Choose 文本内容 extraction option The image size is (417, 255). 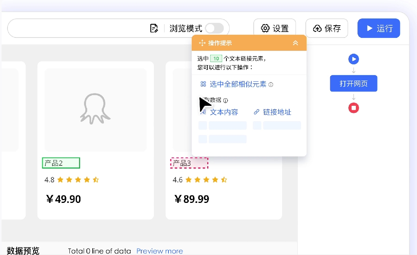coord(224,112)
